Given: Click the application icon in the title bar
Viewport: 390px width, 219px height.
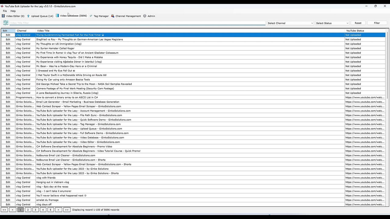Looking at the screenshot, I should point(2,6).
